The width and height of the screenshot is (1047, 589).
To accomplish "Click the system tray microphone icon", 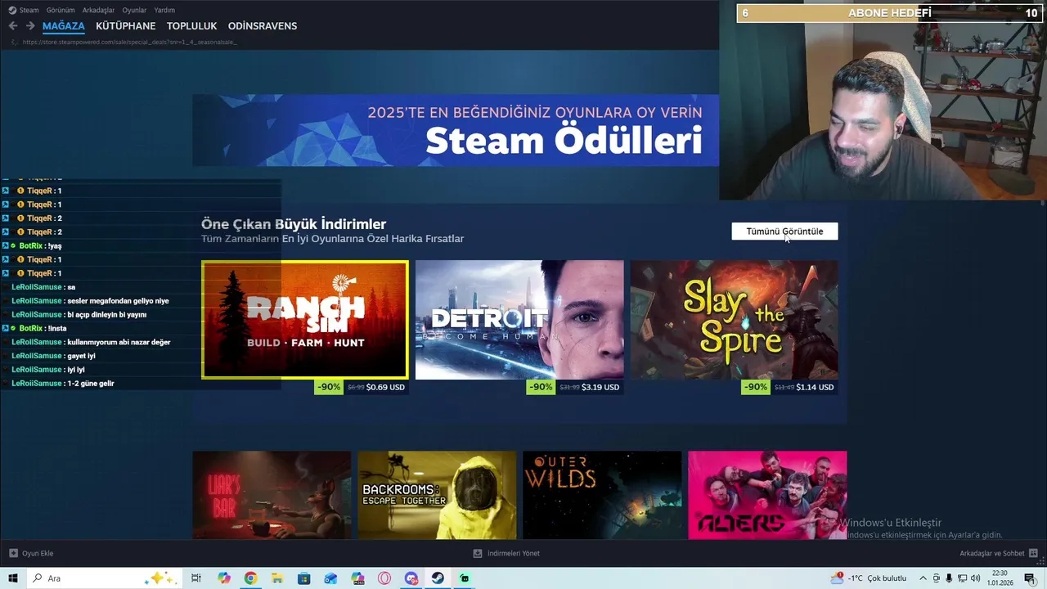I will pyautogui.click(x=949, y=578).
